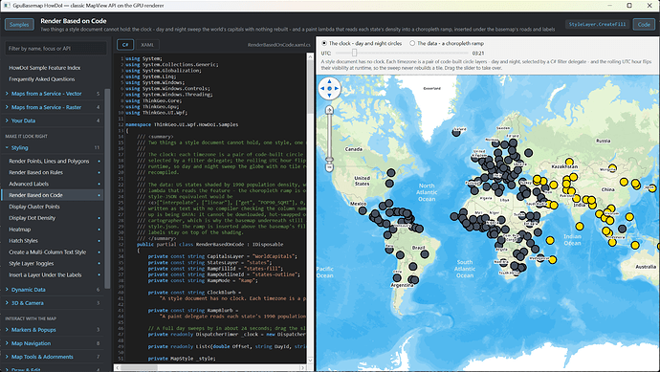Screen dimensions: 660x372
Task: Focus the 'Filter by name, focus or API' box
Action: [55, 49]
